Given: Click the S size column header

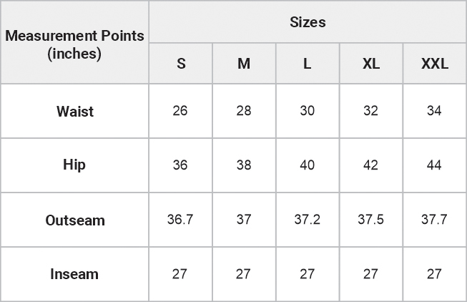Looking at the screenshot, I should click(x=181, y=64).
